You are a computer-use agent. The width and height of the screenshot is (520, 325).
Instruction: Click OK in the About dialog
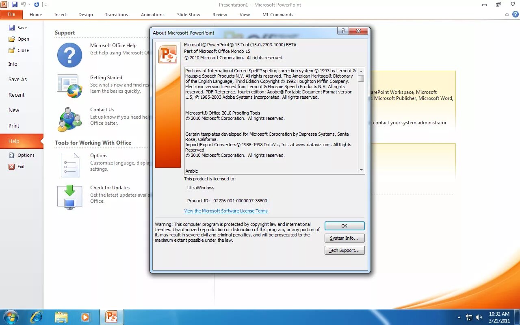coord(344,226)
